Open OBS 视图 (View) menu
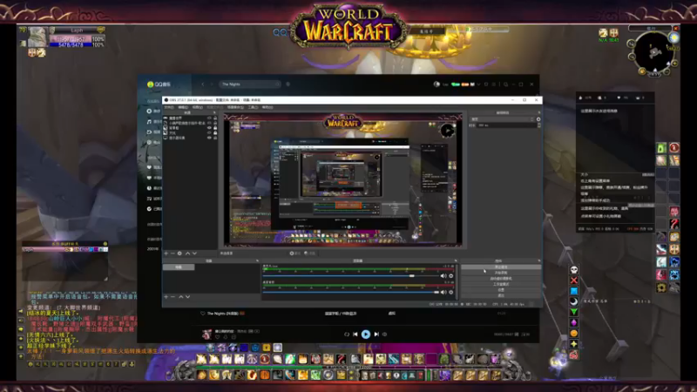697x392 pixels. (198, 107)
